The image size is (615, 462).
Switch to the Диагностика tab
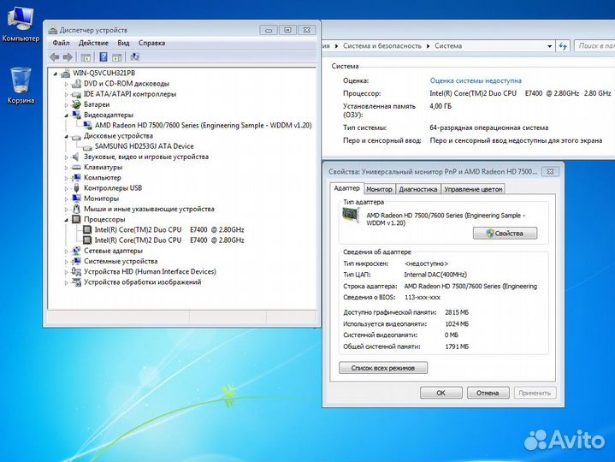tap(418, 189)
